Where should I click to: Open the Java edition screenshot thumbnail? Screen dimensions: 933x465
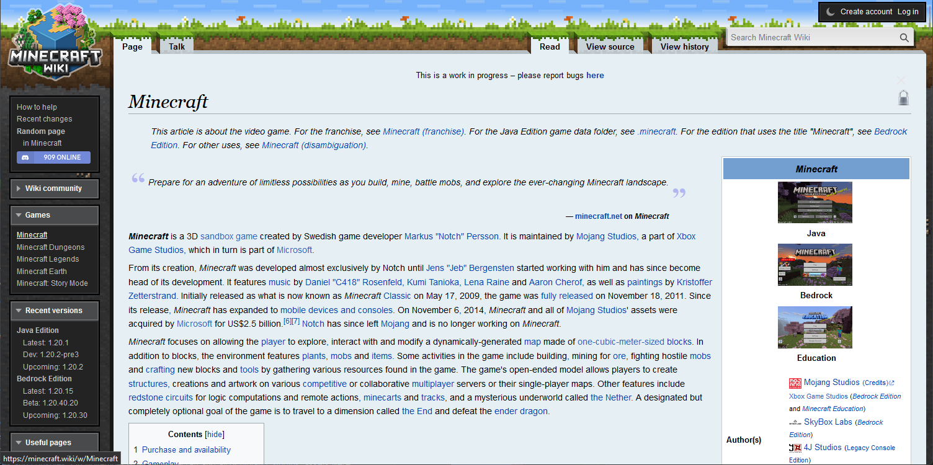(815, 202)
